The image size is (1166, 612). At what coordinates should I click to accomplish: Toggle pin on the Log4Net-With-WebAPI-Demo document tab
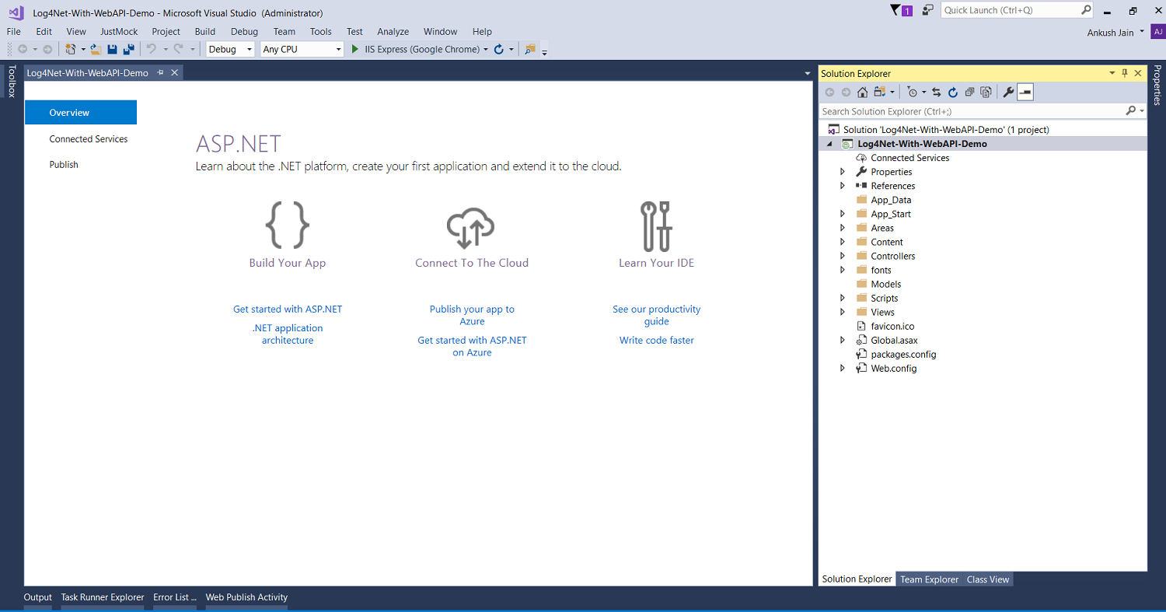[160, 72]
